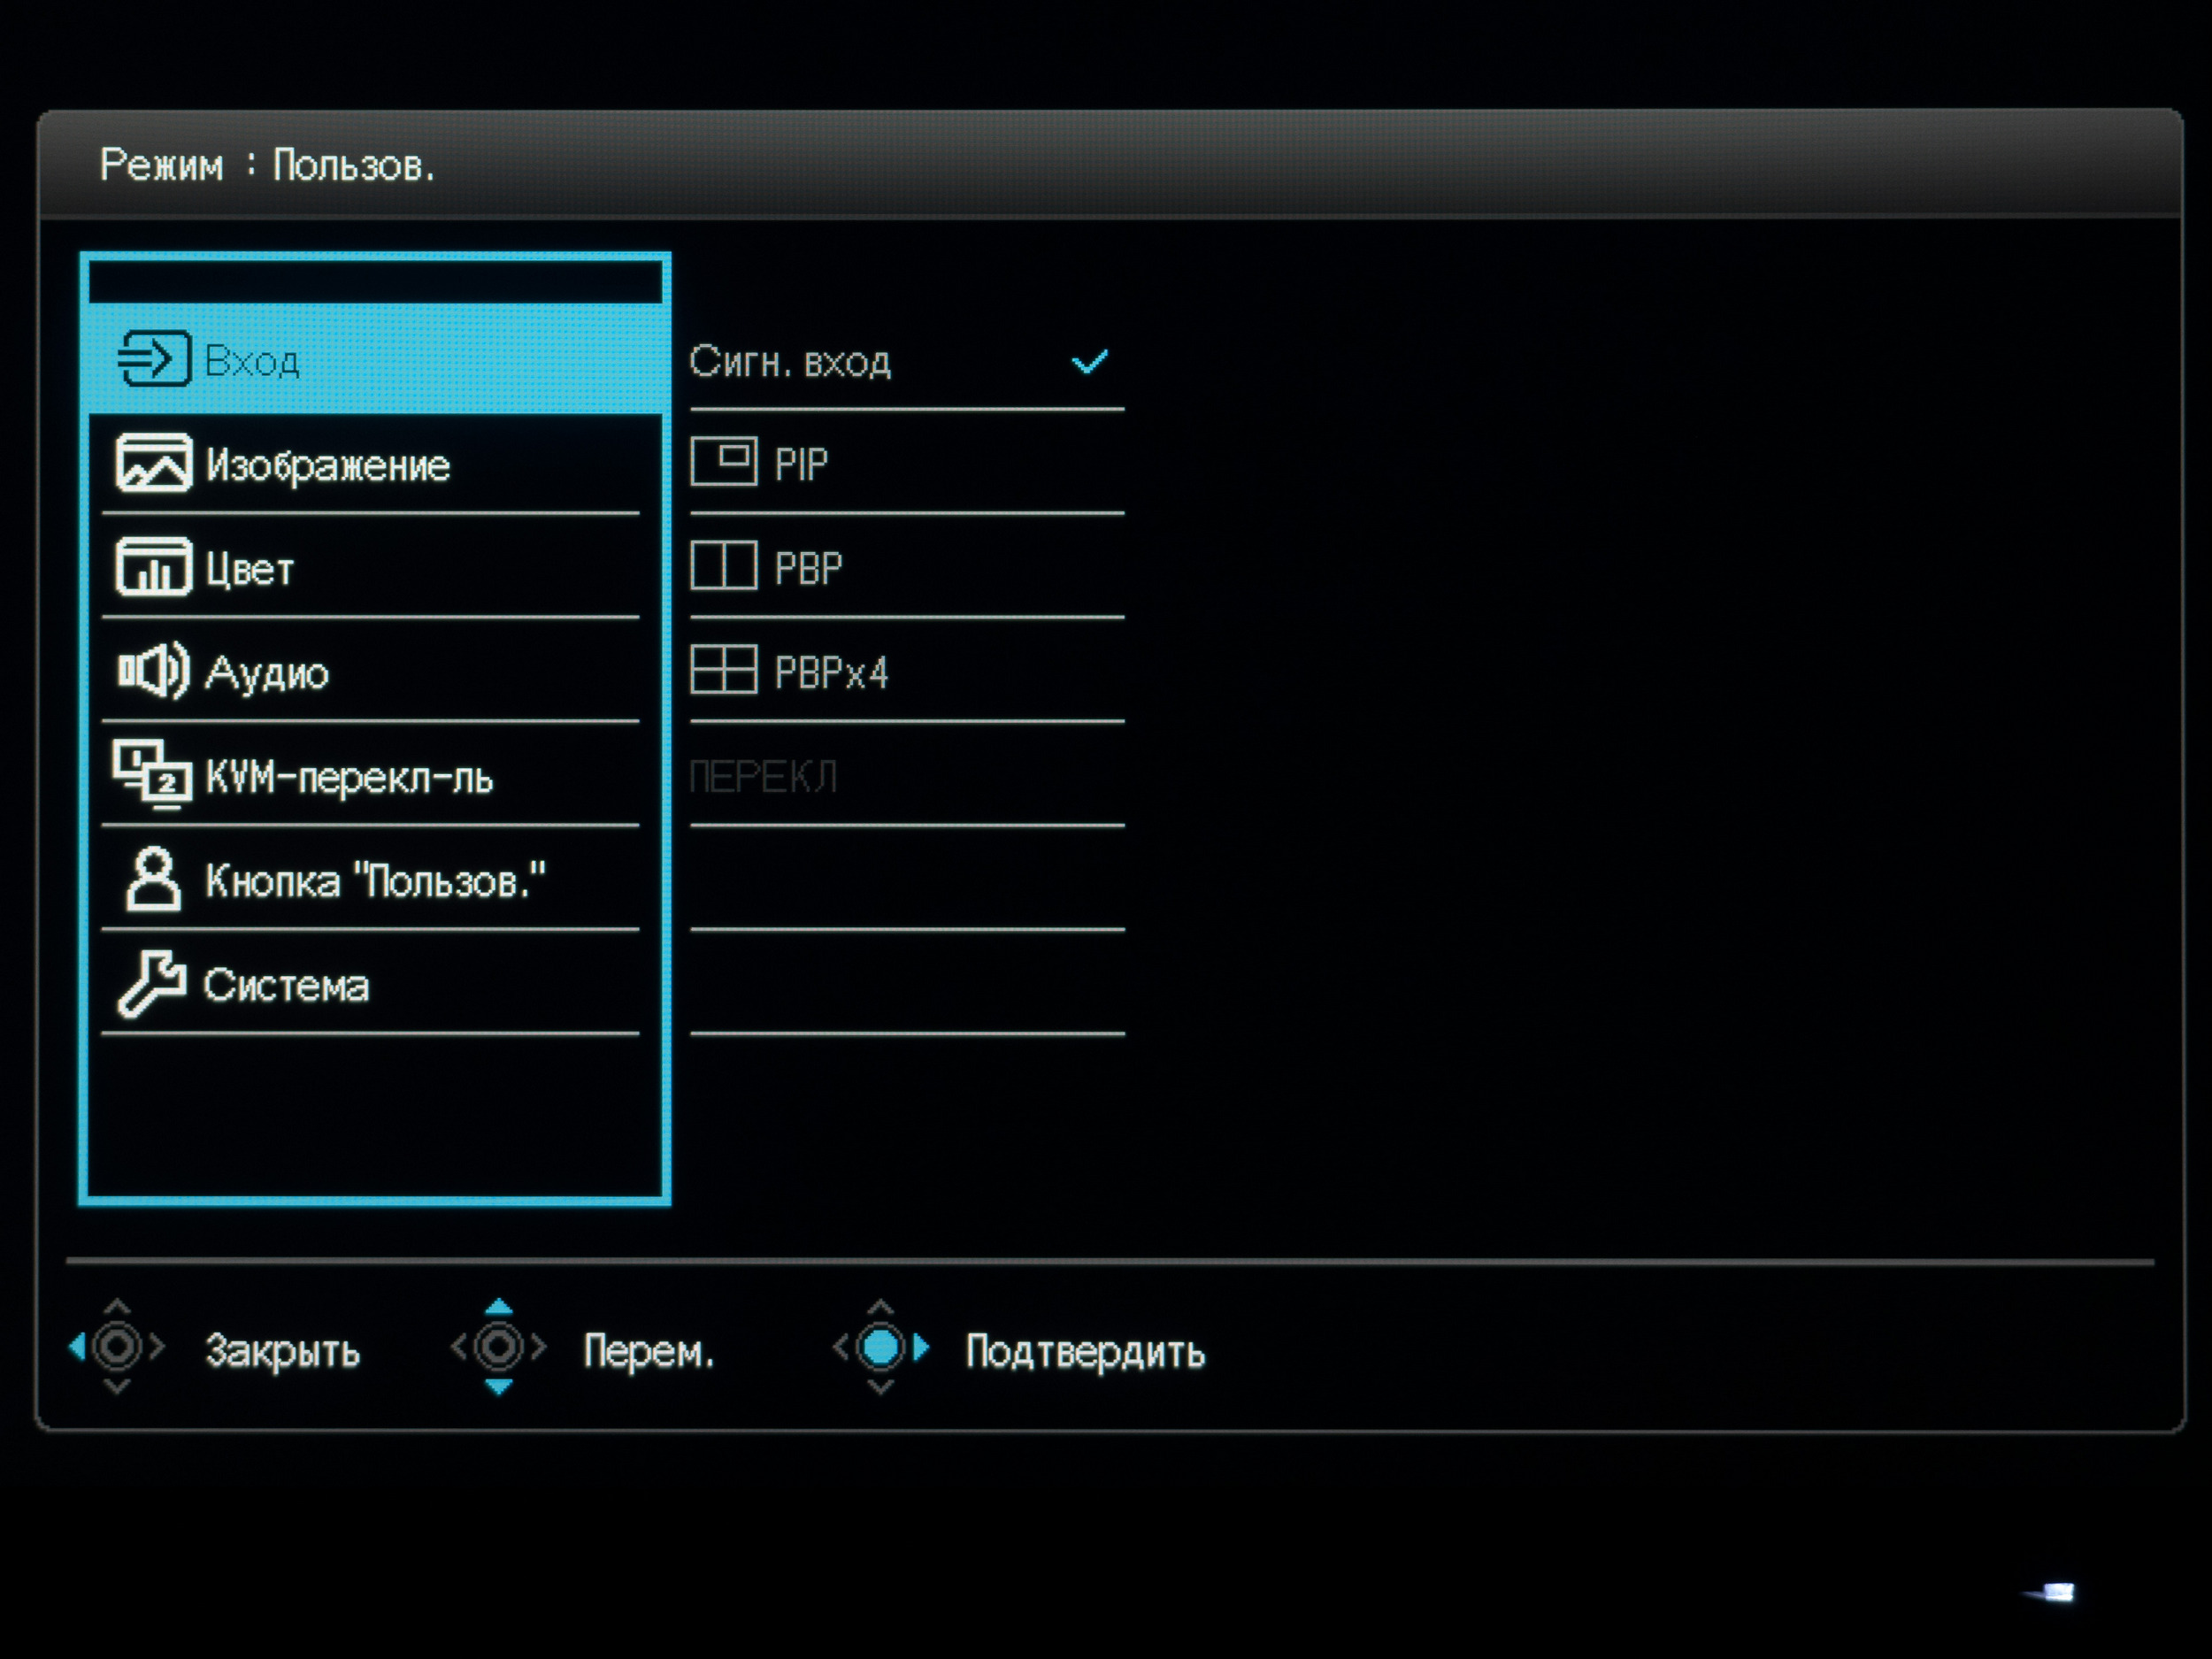
Task: Click the Закрыть joystick control
Action: point(117,1347)
